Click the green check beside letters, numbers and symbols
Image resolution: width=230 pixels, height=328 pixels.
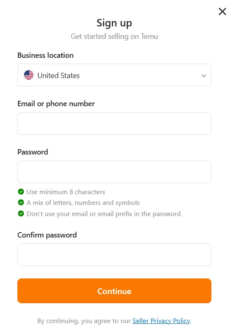[21, 202]
